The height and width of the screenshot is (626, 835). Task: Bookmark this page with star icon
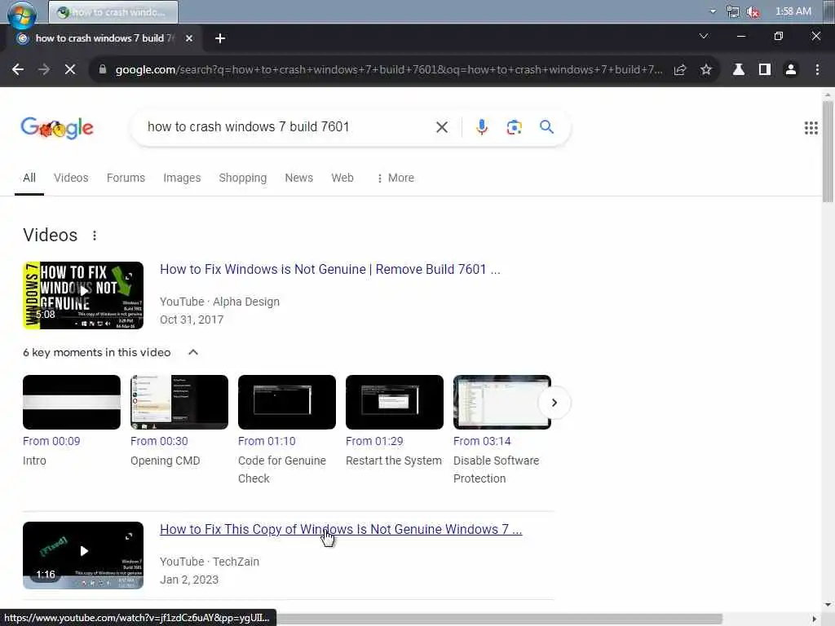(x=706, y=70)
